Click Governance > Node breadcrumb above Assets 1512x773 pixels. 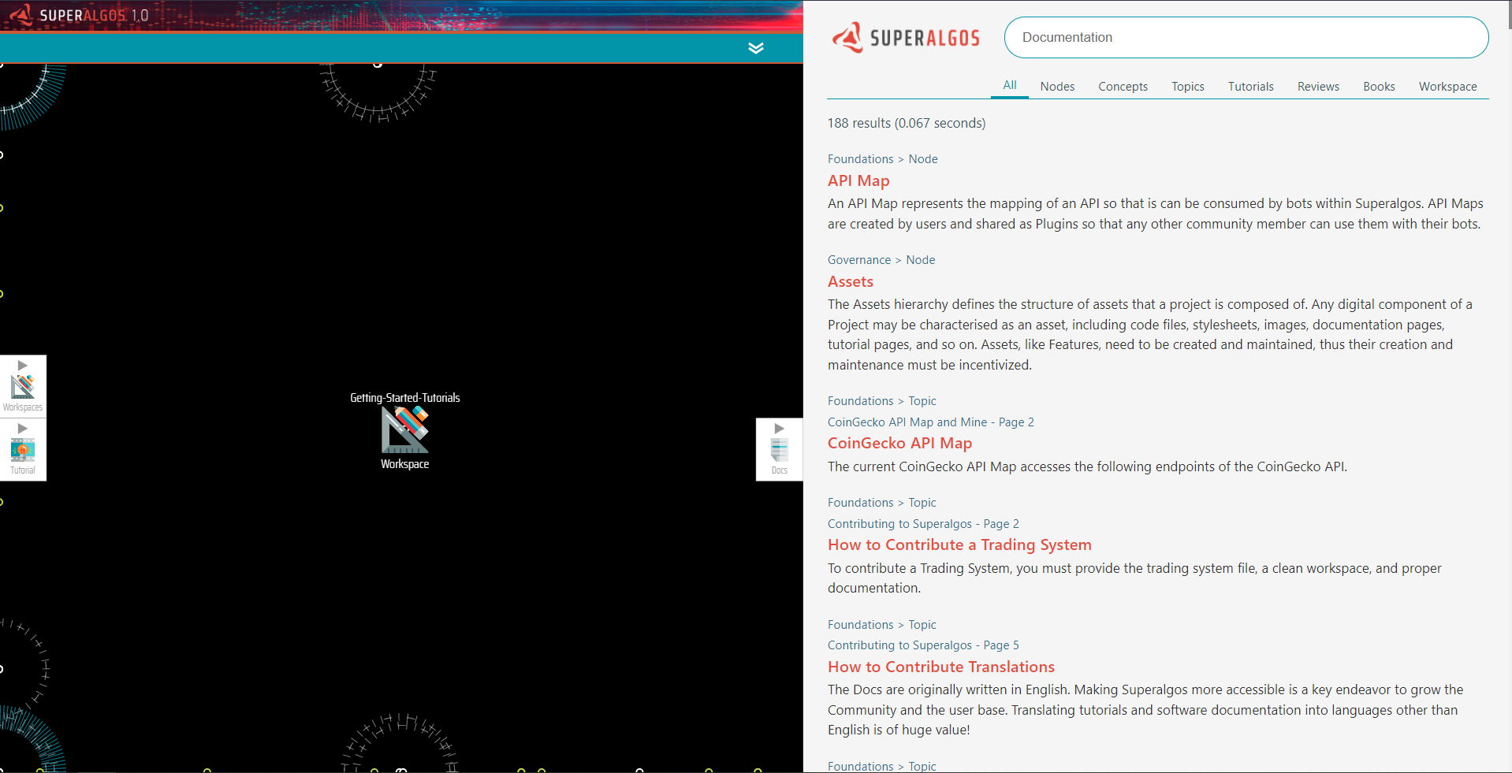coord(881,260)
